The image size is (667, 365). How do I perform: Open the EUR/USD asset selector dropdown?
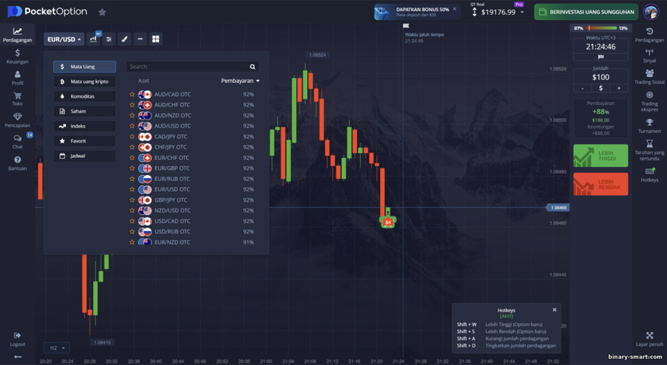tap(64, 39)
